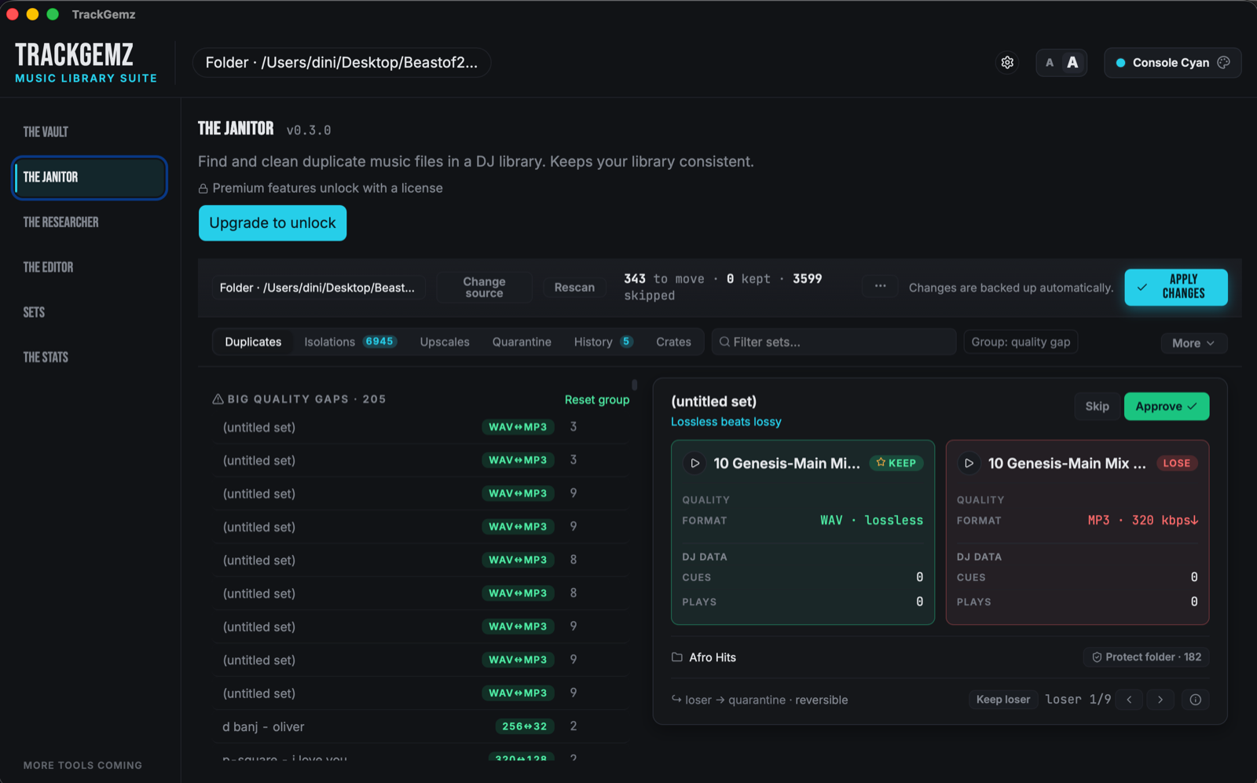Open the three-dots overflow menu
The height and width of the screenshot is (783, 1257).
(880, 286)
